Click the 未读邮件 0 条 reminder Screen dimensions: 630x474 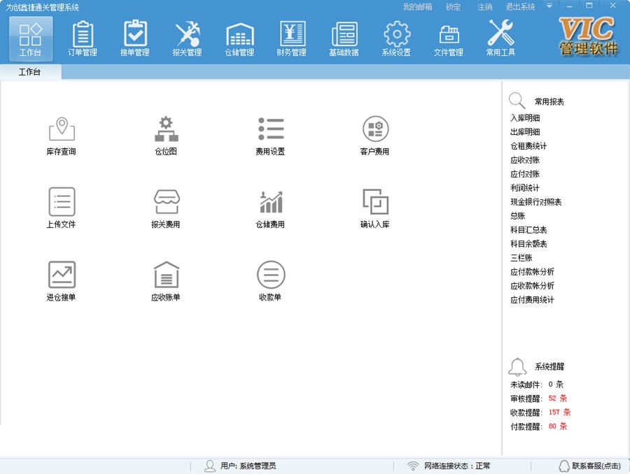click(537, 385)
